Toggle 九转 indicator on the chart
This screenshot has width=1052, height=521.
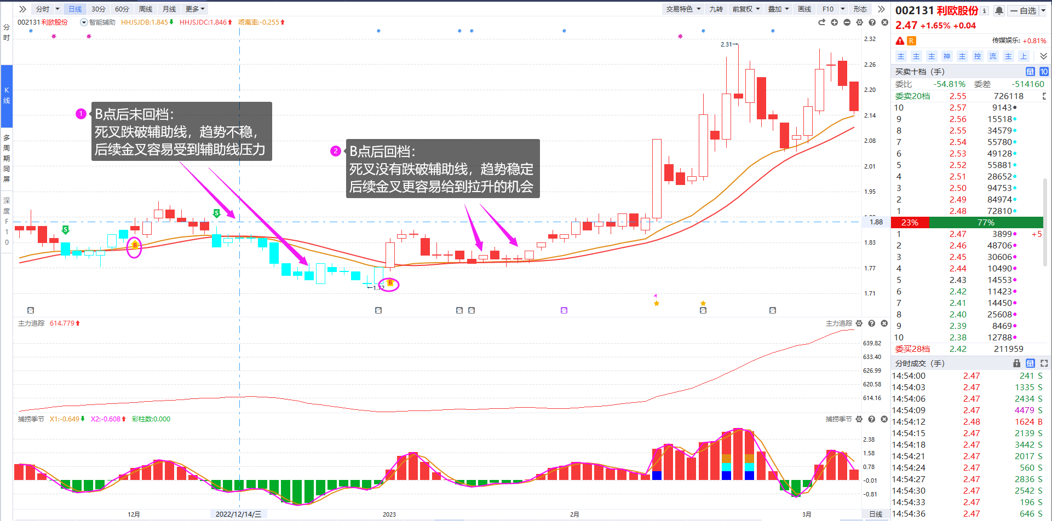[716, 9]
